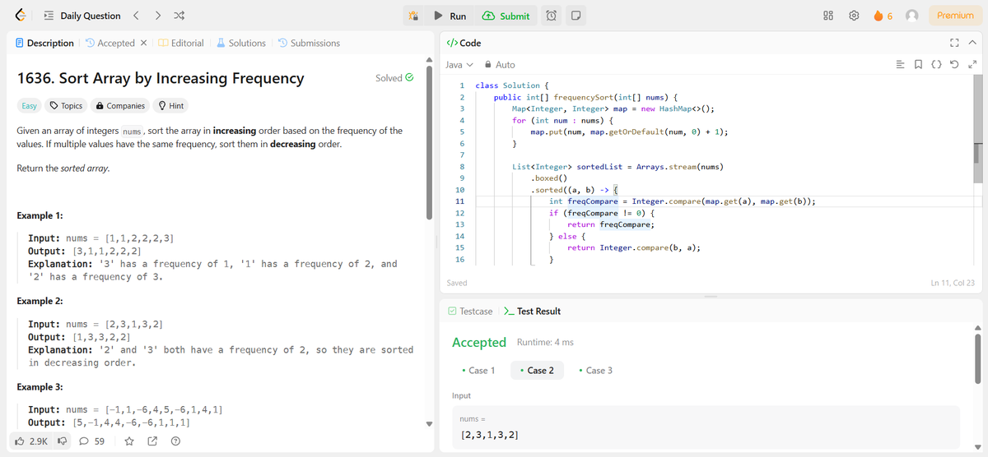
Task: View the streak flame counter
Action: 885,16
